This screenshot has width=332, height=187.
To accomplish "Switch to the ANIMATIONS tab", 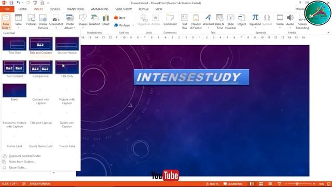I will pyautogui.click(x=100, y=9).
